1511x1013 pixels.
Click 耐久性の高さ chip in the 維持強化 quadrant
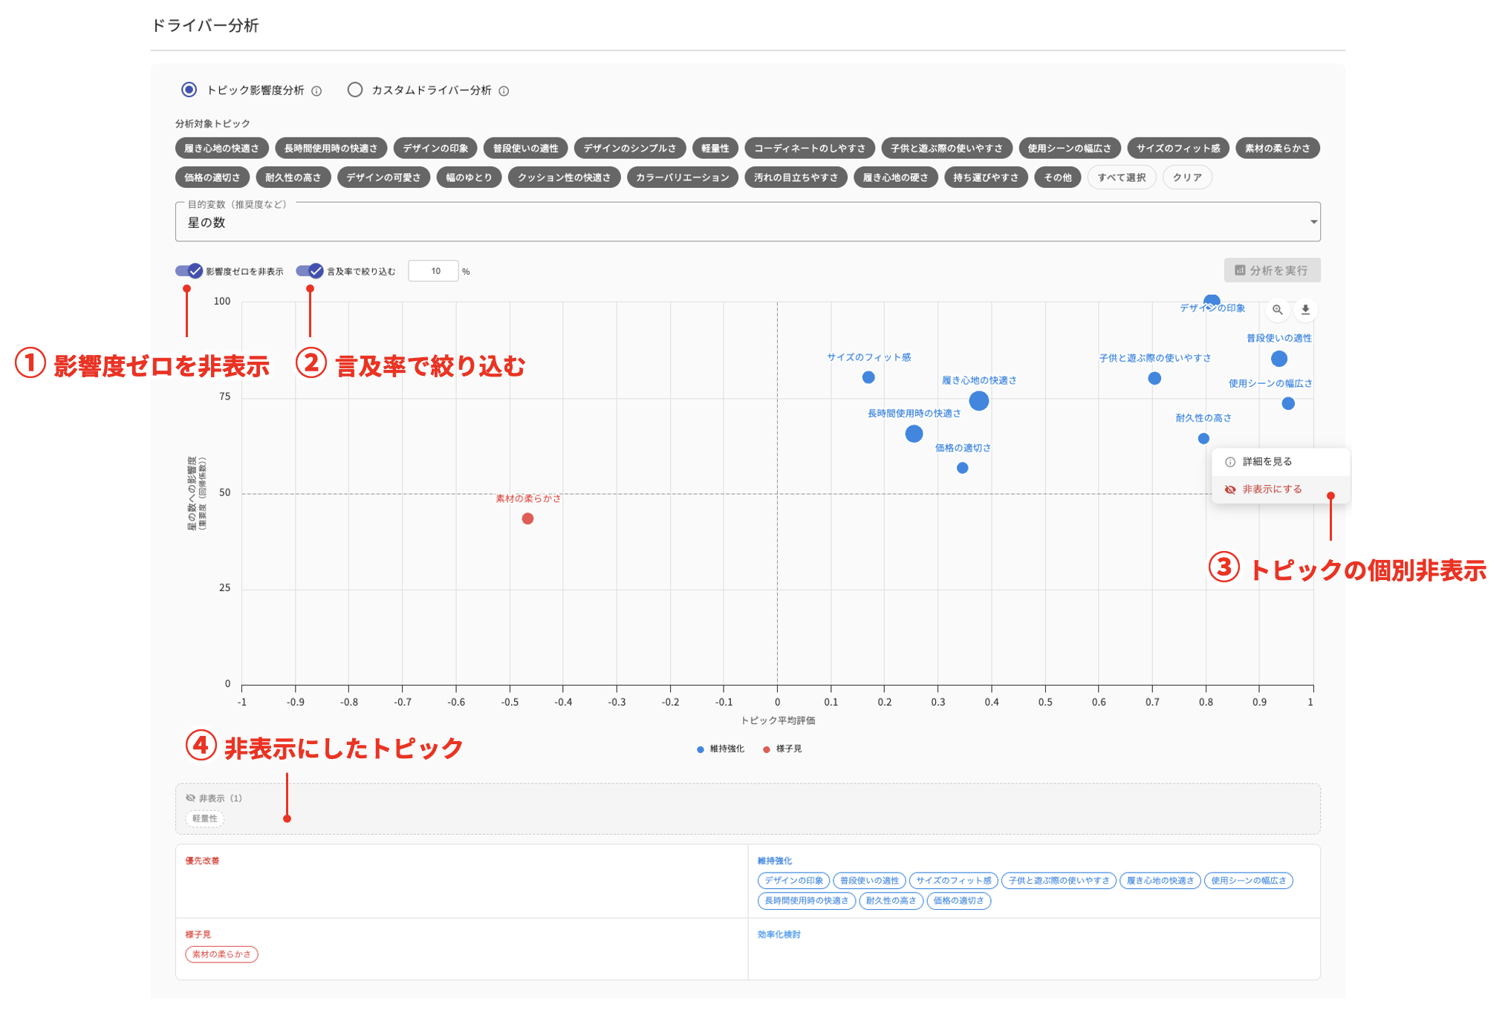[x=891, y=901]
